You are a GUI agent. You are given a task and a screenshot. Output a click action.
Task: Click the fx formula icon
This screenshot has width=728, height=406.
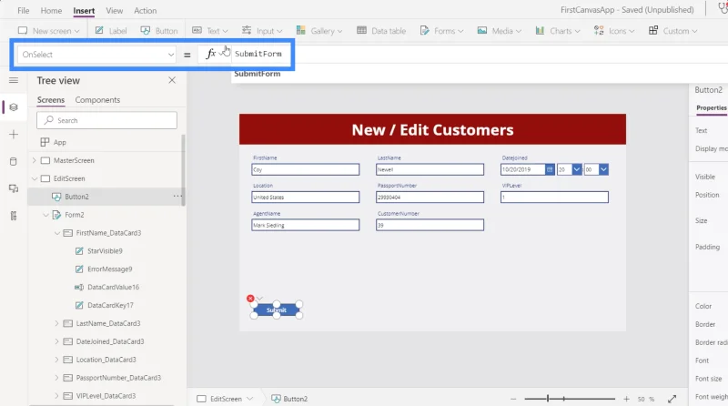click(210, 54)
